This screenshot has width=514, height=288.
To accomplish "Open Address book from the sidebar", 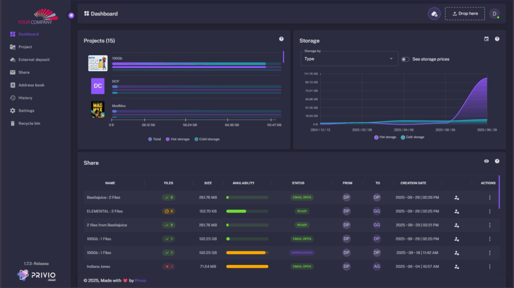I will click(x=31, y=85).
